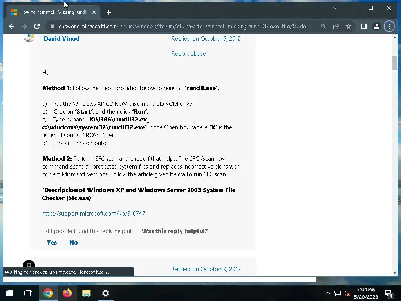The width and height of the screenshot is (401, 301).
Task: Click the address bar URL
Action: pos(186,26)
